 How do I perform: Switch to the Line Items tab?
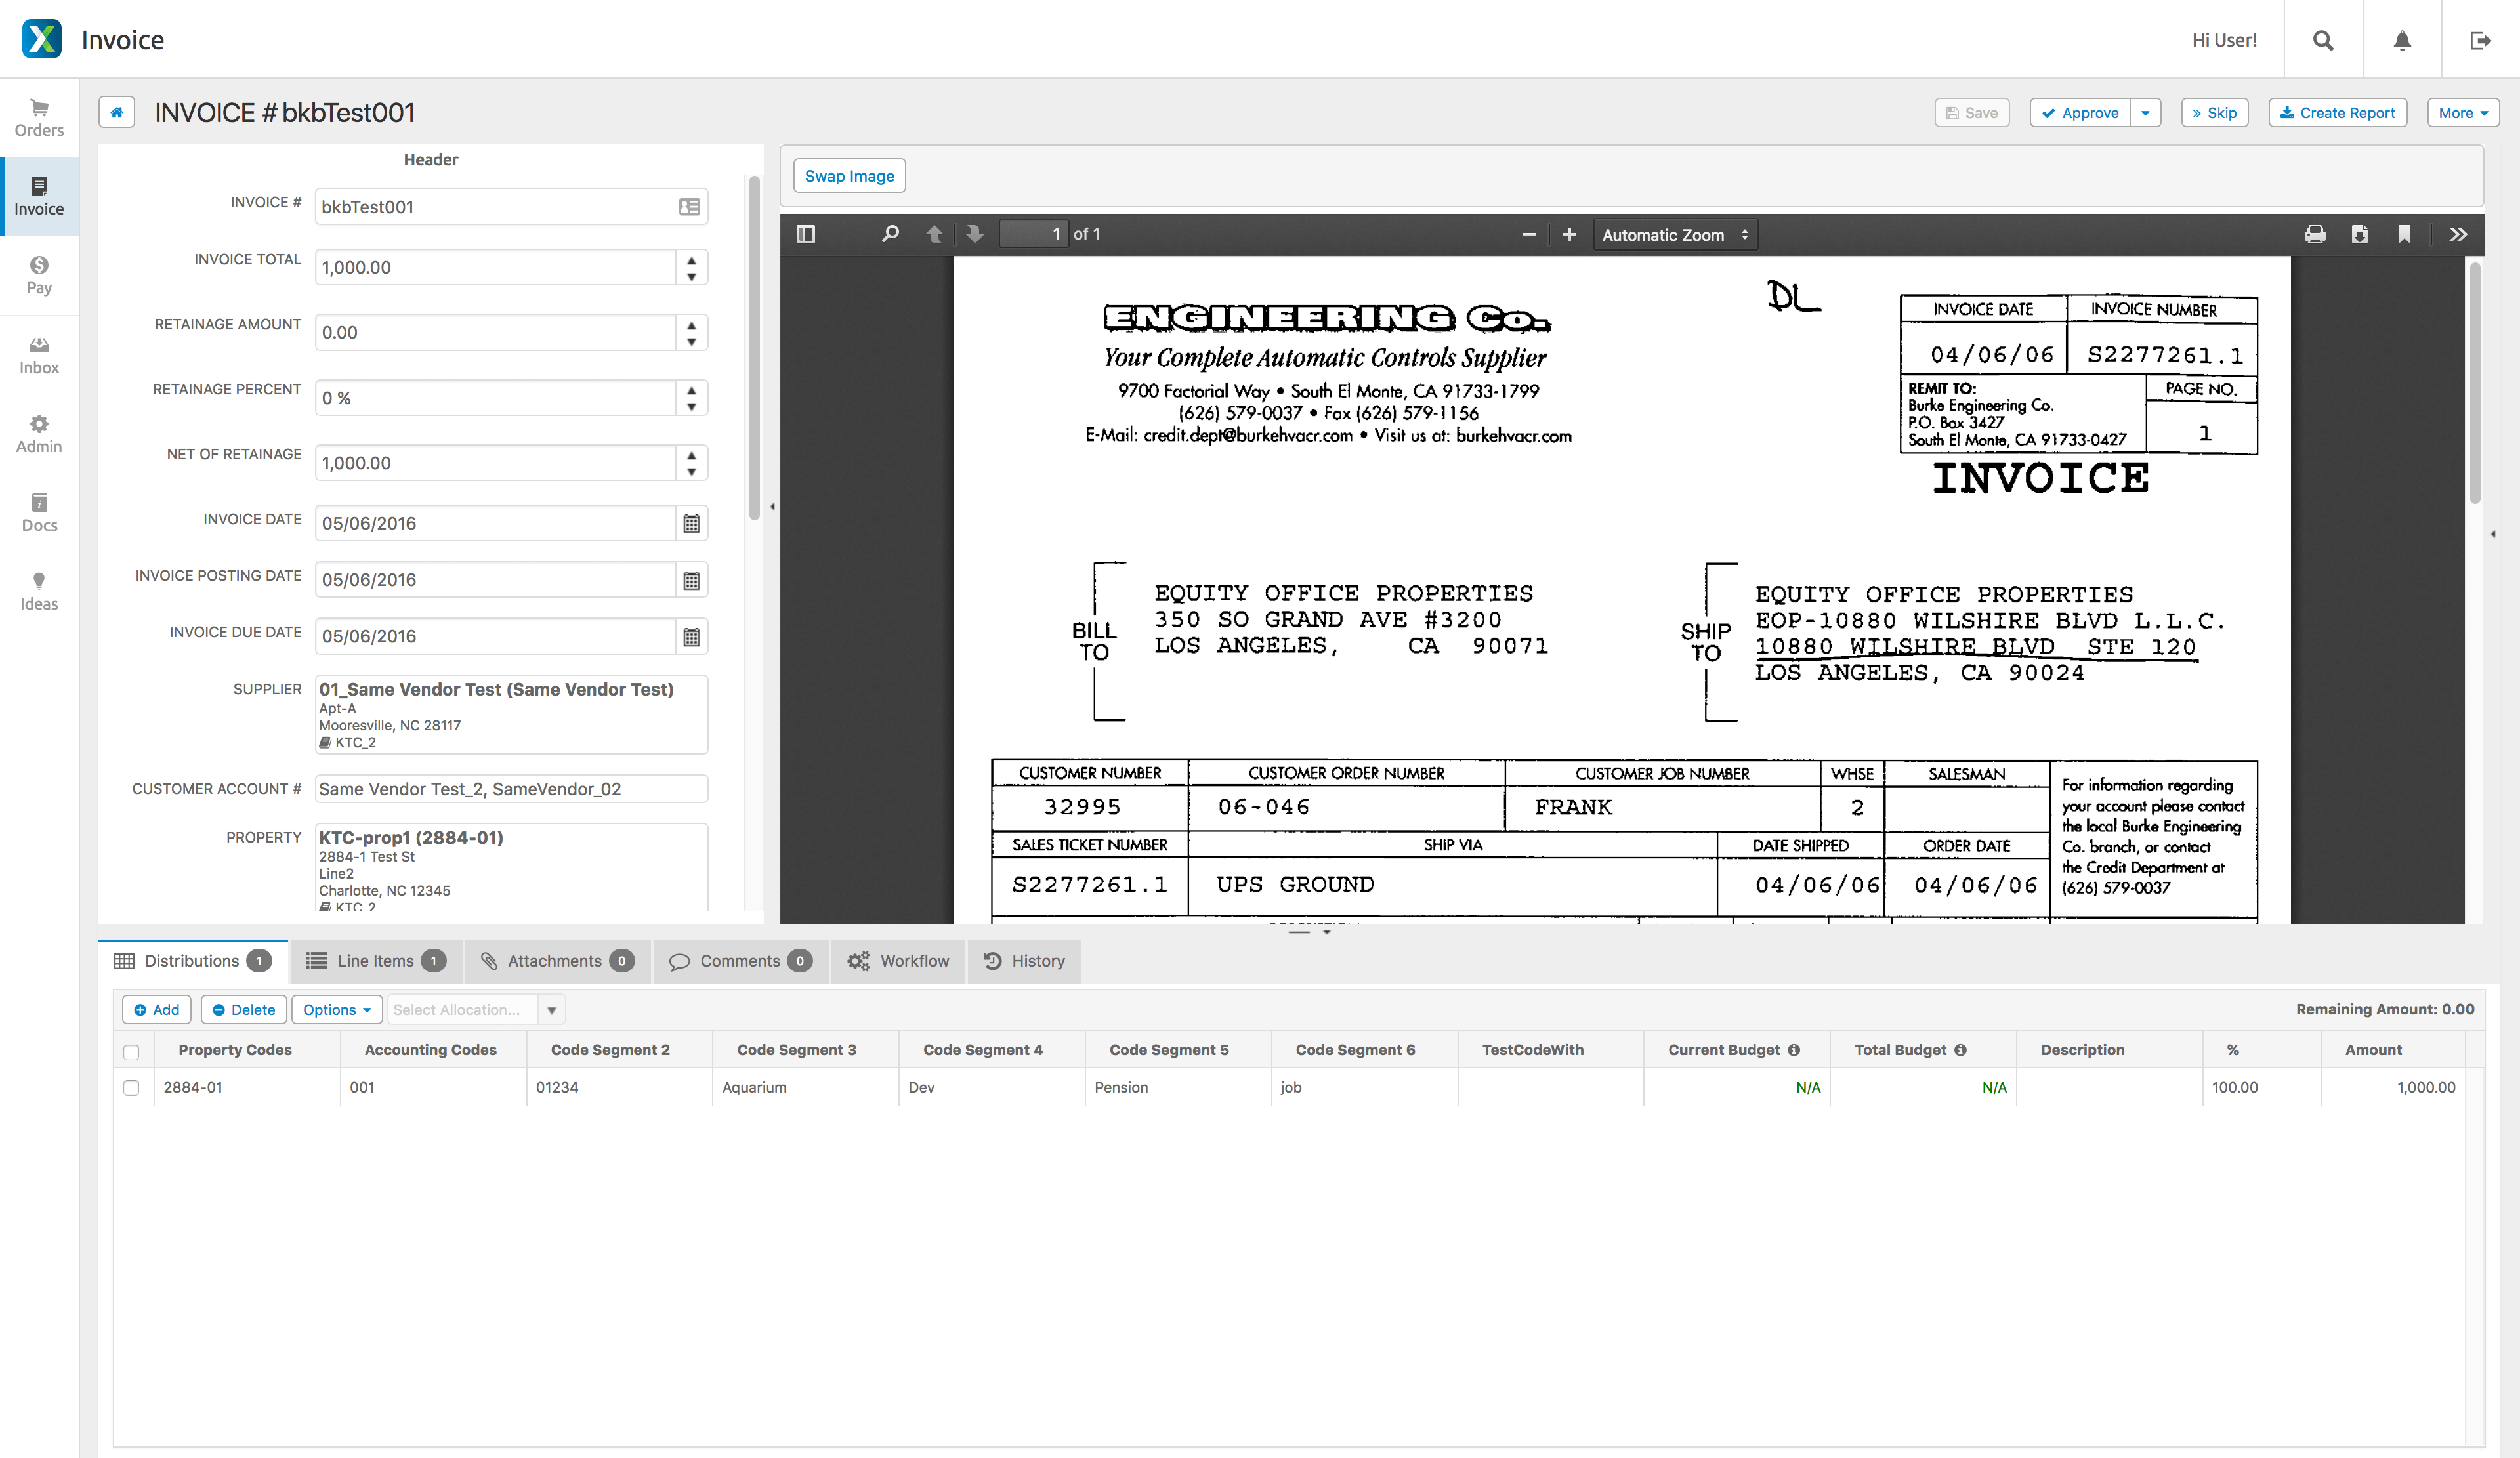[x=375, y=960]
